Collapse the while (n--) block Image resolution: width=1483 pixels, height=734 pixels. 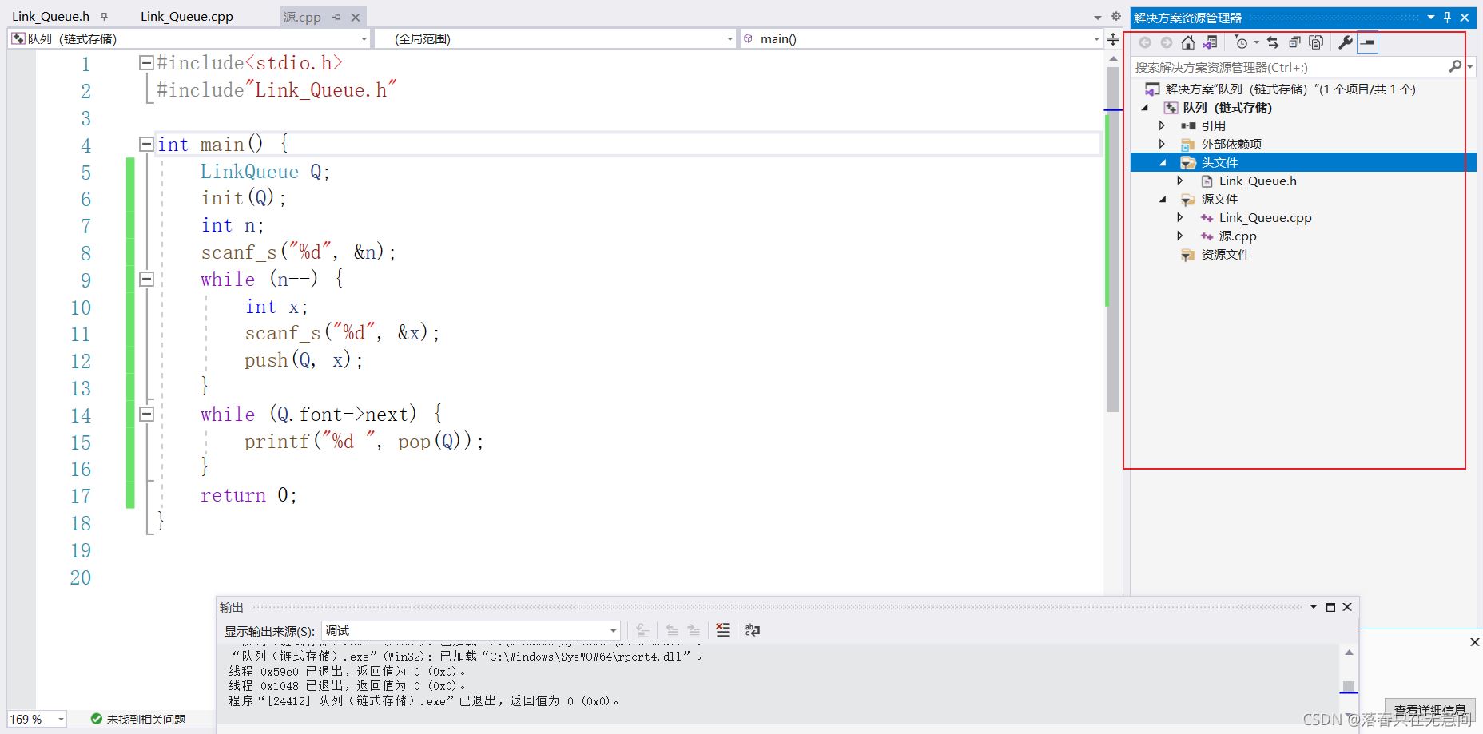pyautogui.click(x=146, y=279)
